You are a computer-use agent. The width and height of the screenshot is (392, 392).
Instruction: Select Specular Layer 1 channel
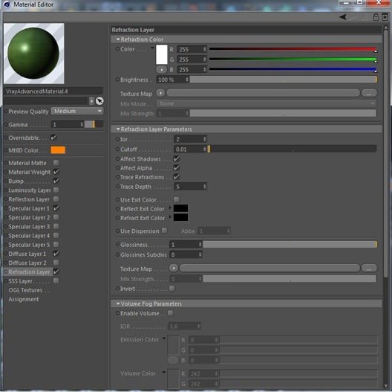(x=29, y=209)
